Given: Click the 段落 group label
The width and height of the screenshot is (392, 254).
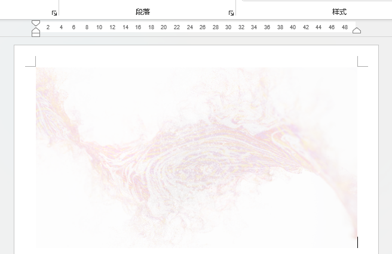Looking at the screenshot, I should coord(143,12).
